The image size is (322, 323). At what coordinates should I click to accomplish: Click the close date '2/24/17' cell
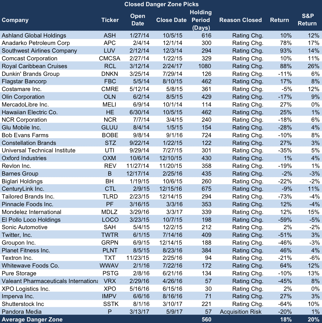click(x=172, y=66)
